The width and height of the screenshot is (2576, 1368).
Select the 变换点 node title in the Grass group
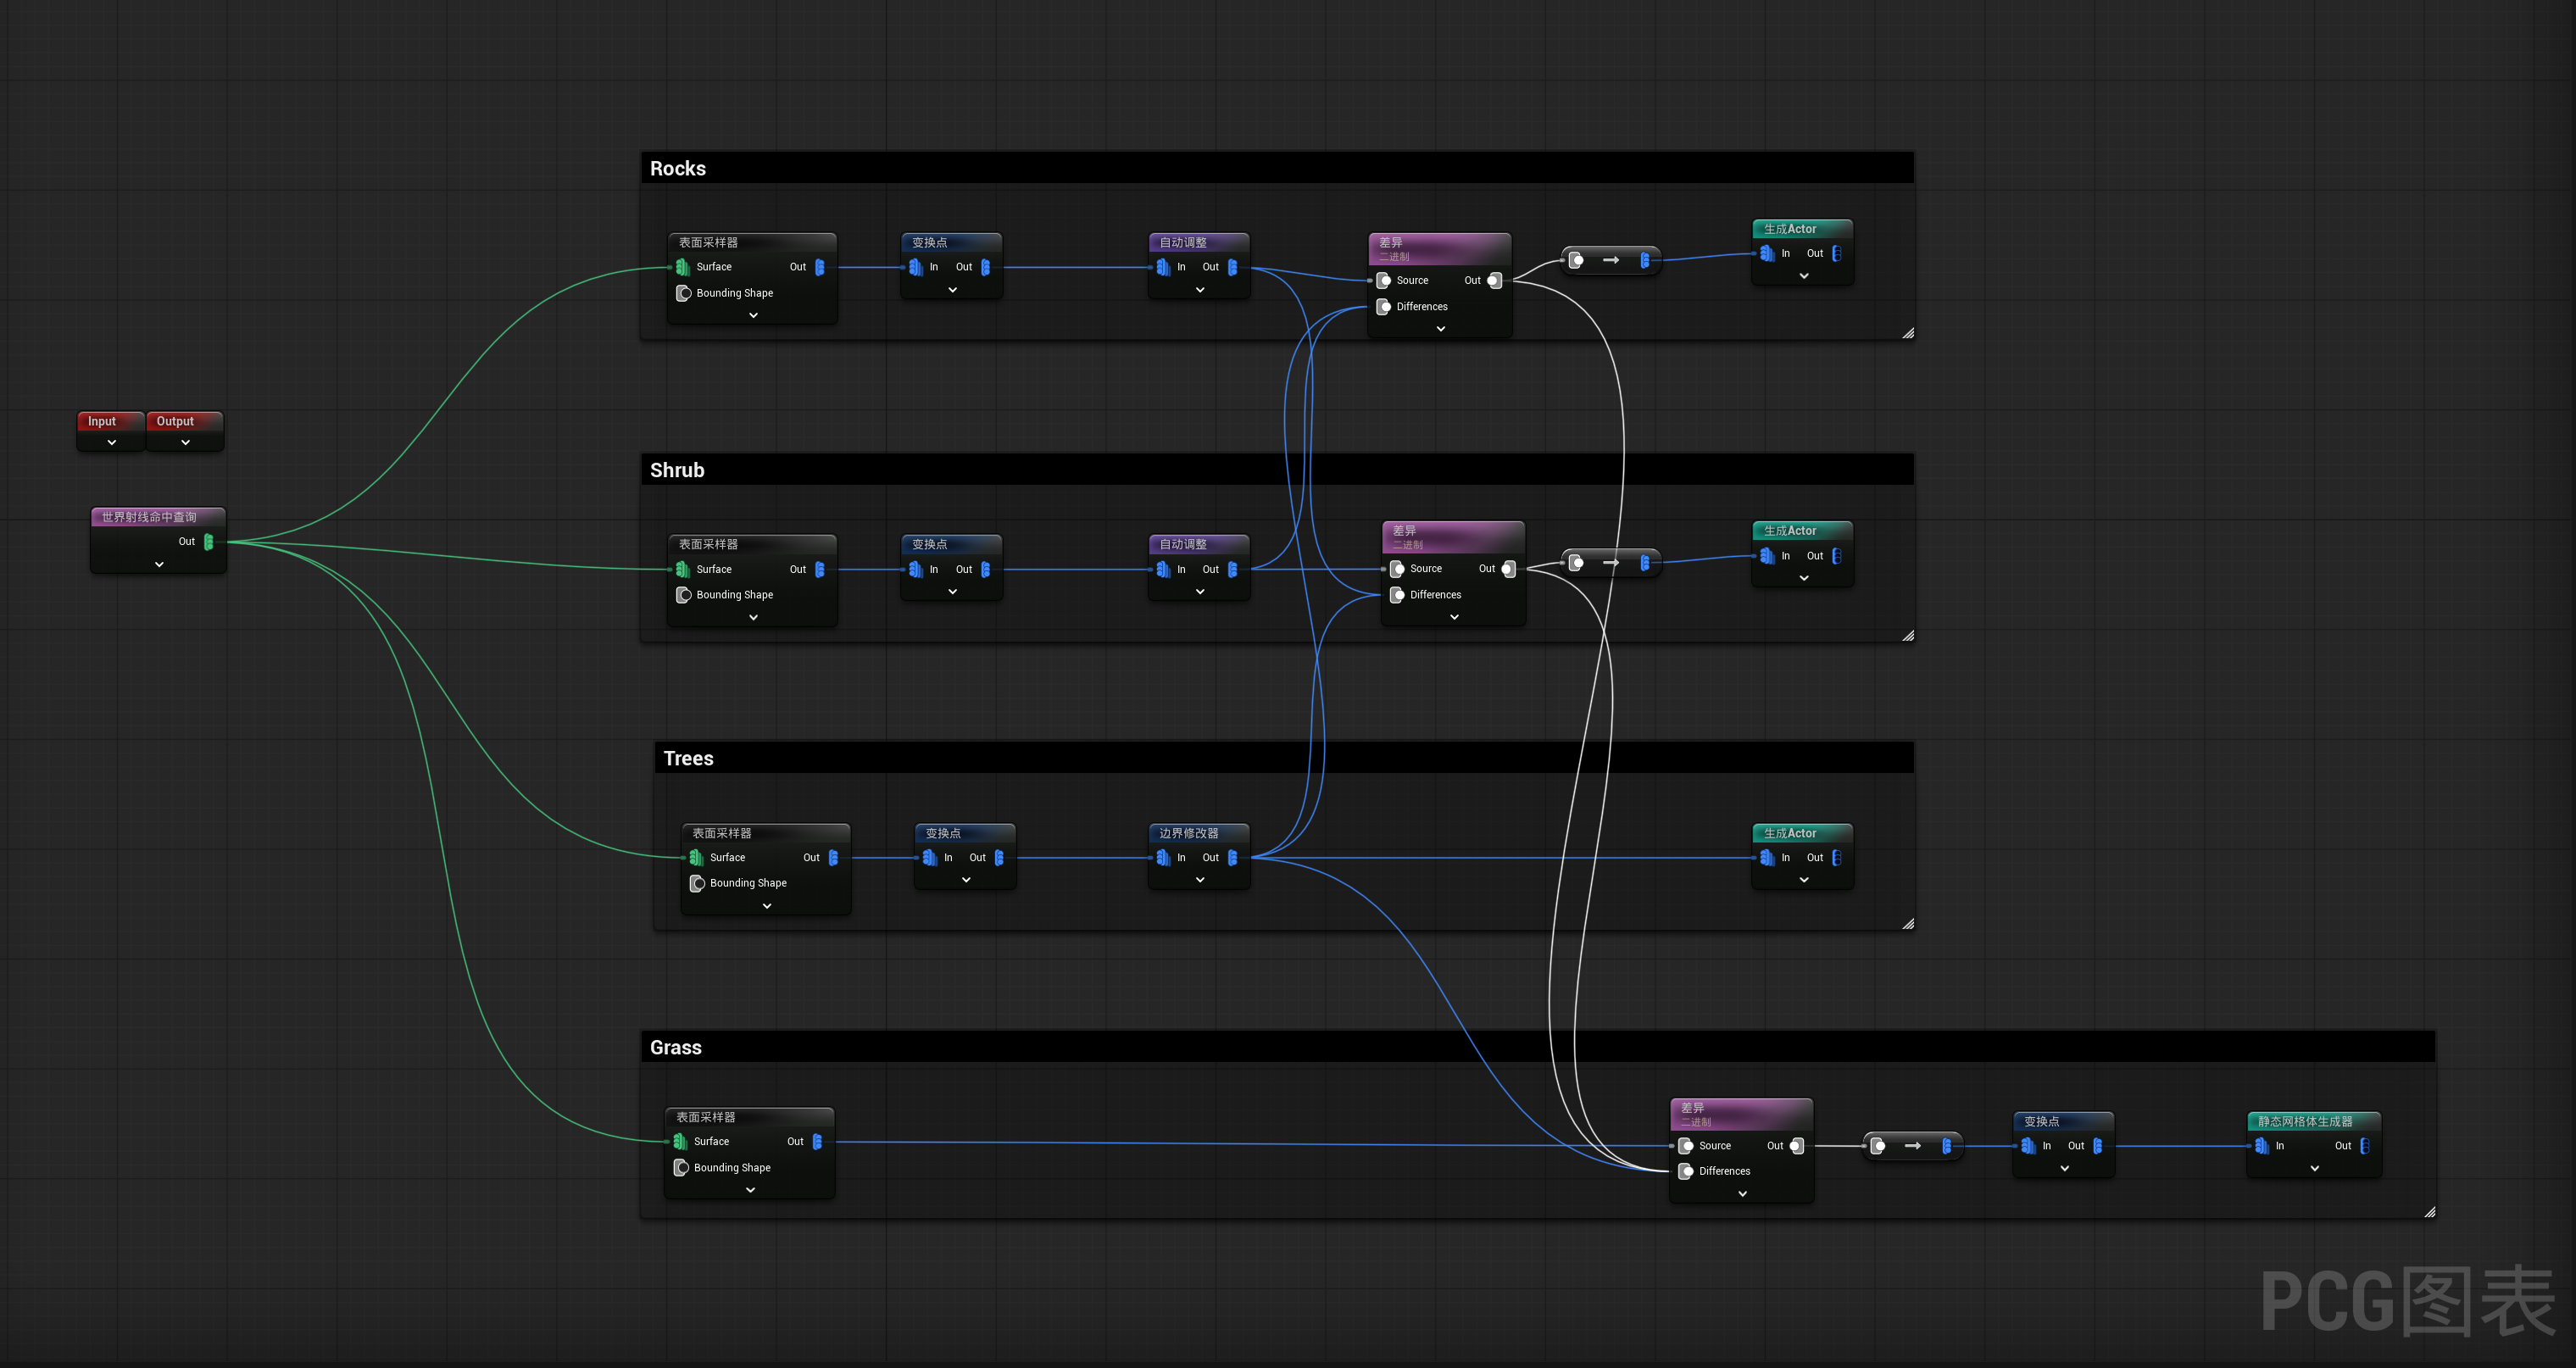(x=2042, y=1122)
